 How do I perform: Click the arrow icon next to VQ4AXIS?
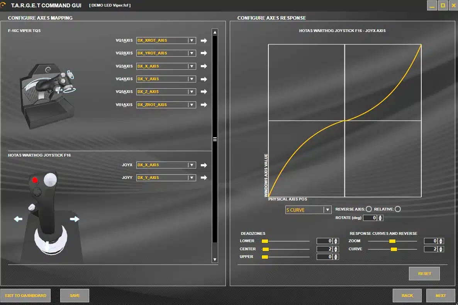(204, 79)
